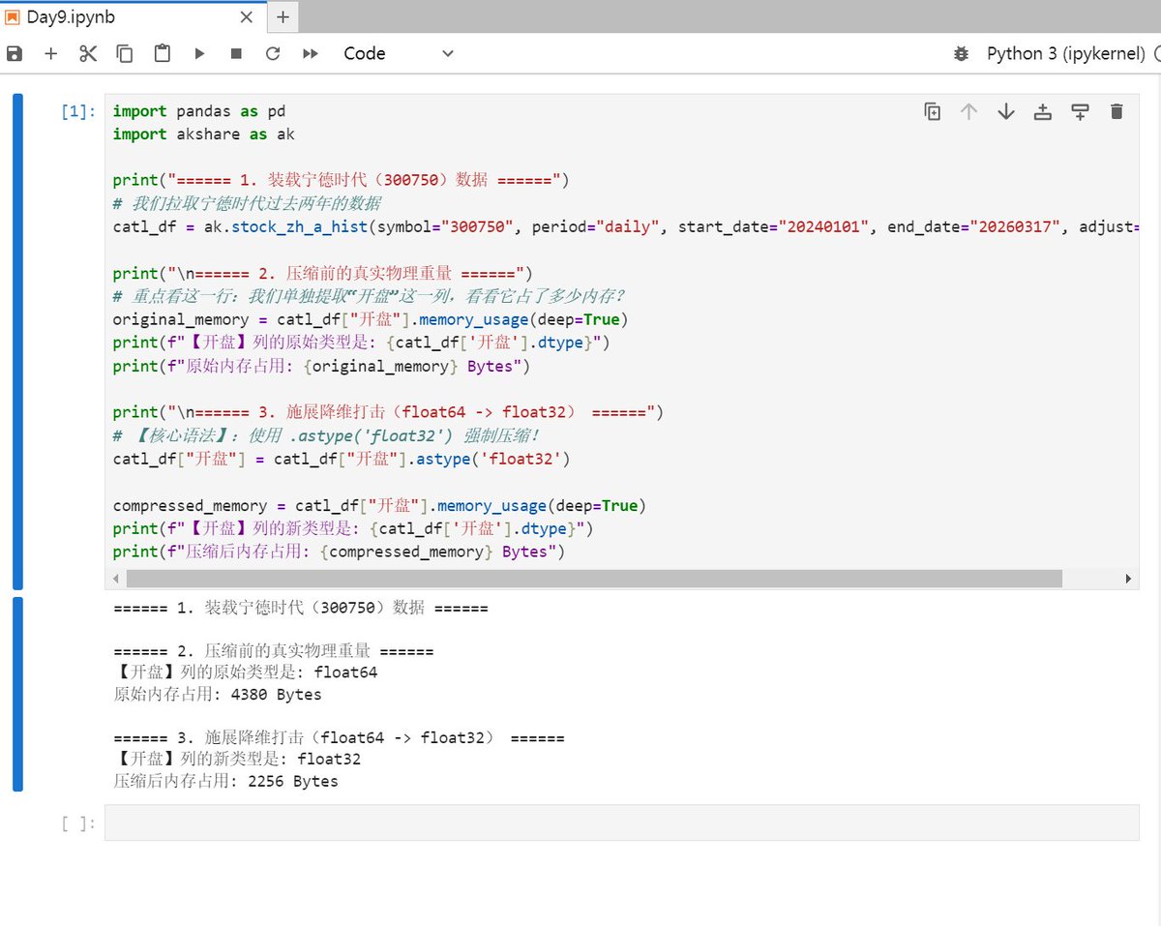Image resolution: width=1161 pixels, height=926 pixels.
Task: Interrupt the kernel with the stop icon
Action: coord(236,54)
